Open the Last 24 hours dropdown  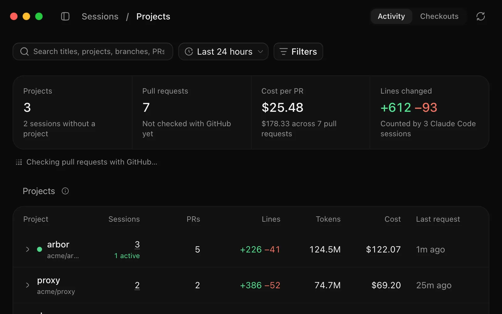223,51
